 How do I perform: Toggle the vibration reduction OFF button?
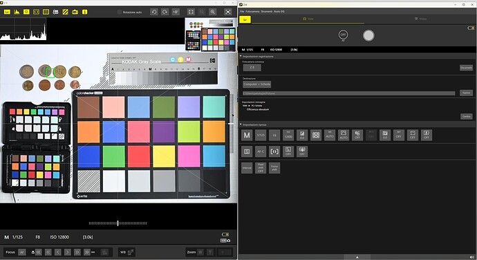coord(302,151)
